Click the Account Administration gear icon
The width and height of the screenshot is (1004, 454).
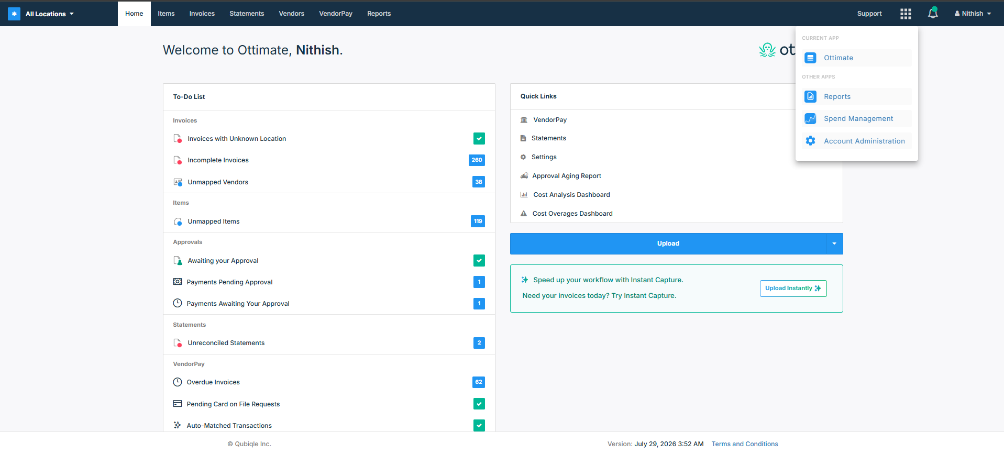coord(810,141)
